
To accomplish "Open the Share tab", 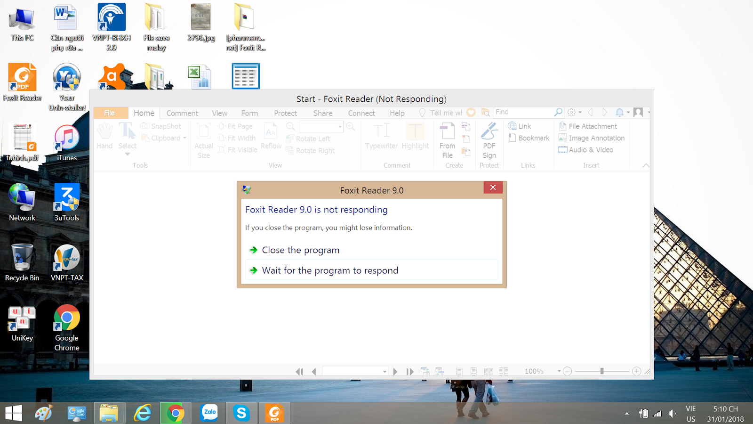I will (x=323, y=113).
